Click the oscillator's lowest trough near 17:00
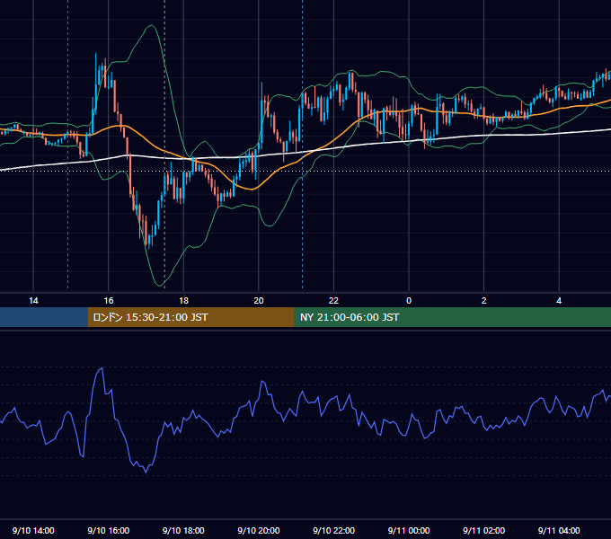This screenshot has height=539, width=611. 146,472
